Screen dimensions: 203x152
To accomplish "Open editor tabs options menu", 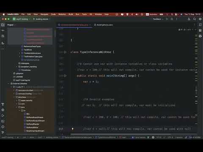I will [195, 25].
